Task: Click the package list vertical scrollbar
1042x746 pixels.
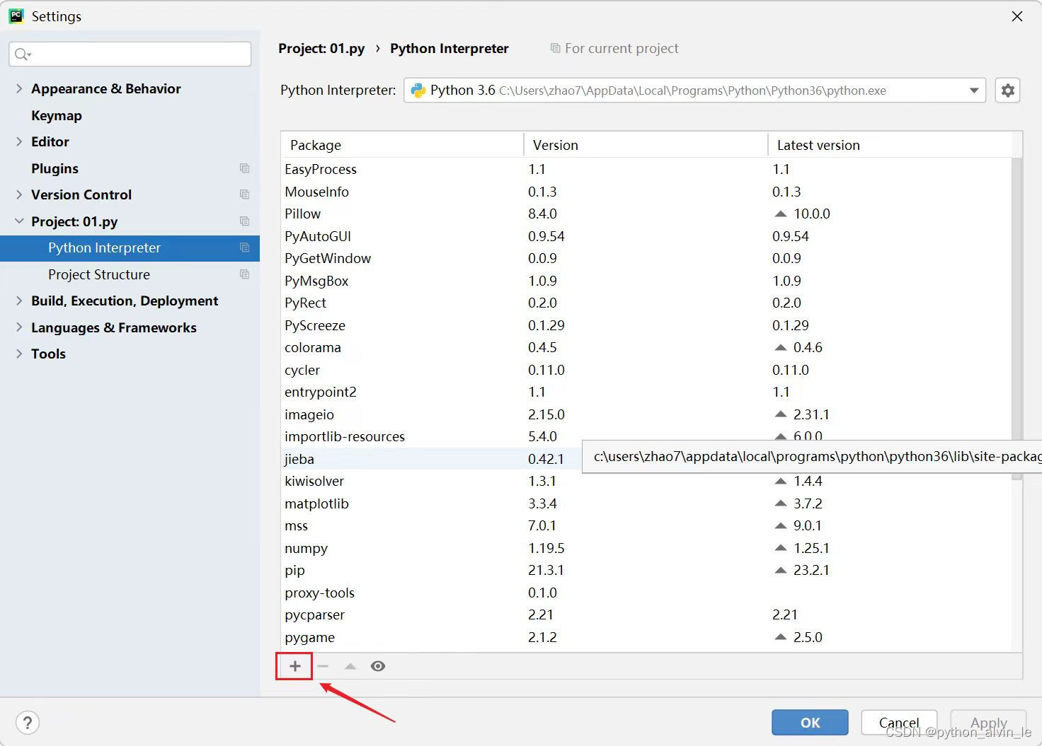Action: coord(1017,318)
